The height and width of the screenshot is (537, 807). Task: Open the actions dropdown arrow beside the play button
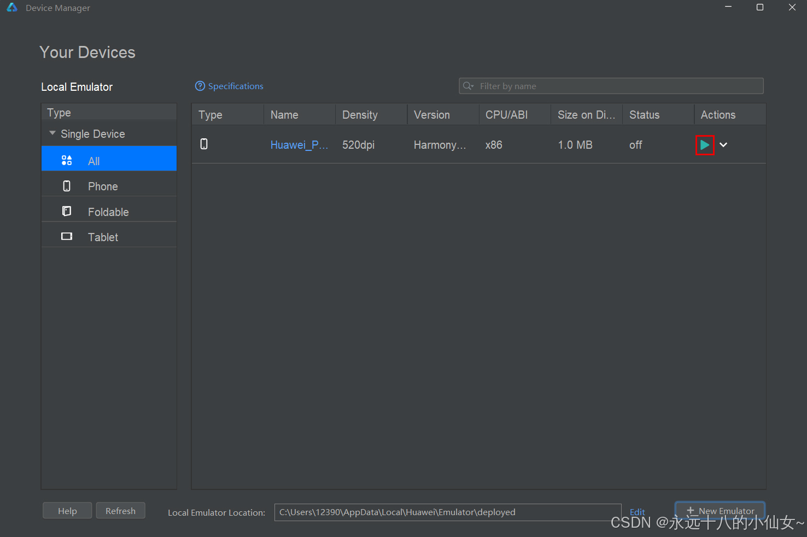tap(723, 145)
